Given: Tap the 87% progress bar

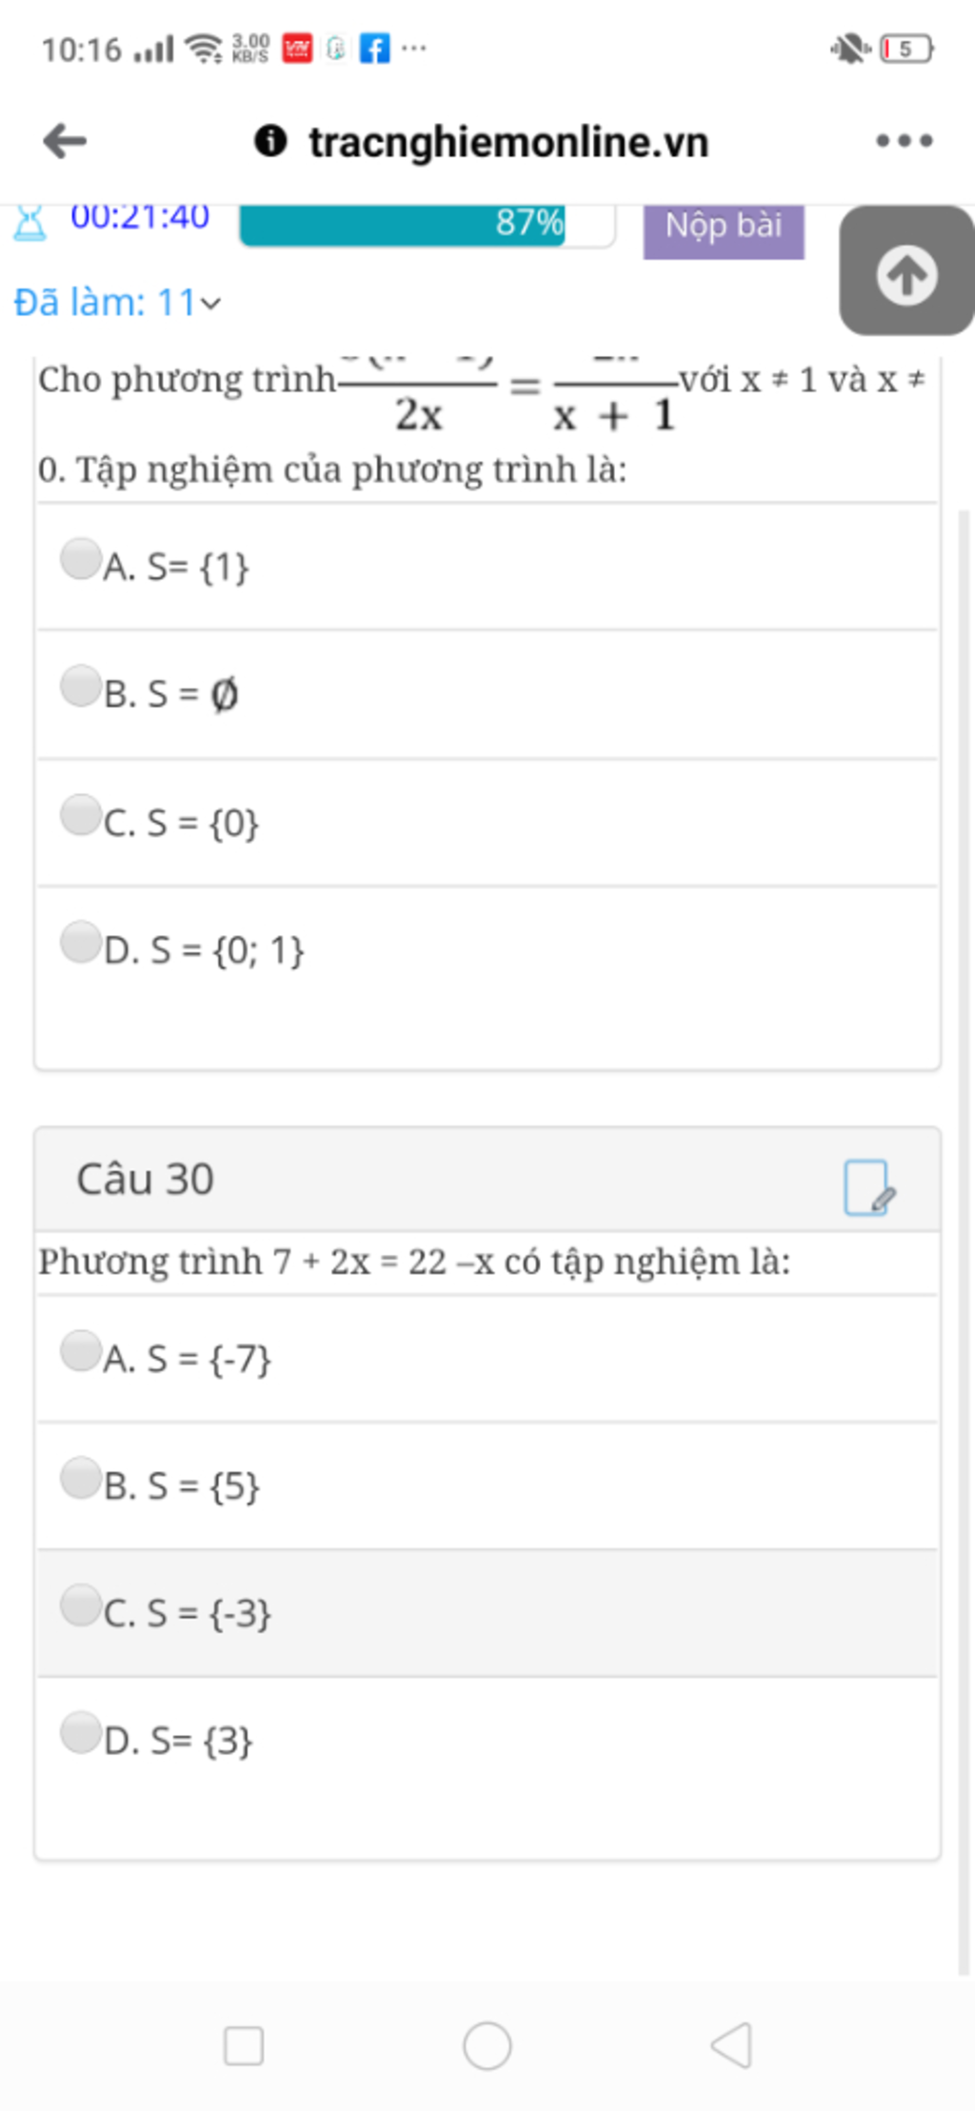Looking at the screenshot, I should [x=427, y=225].
